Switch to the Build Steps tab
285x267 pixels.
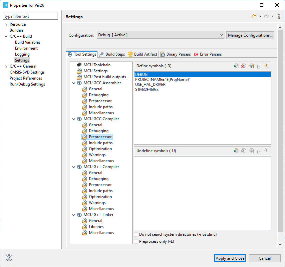pos(112,54)
